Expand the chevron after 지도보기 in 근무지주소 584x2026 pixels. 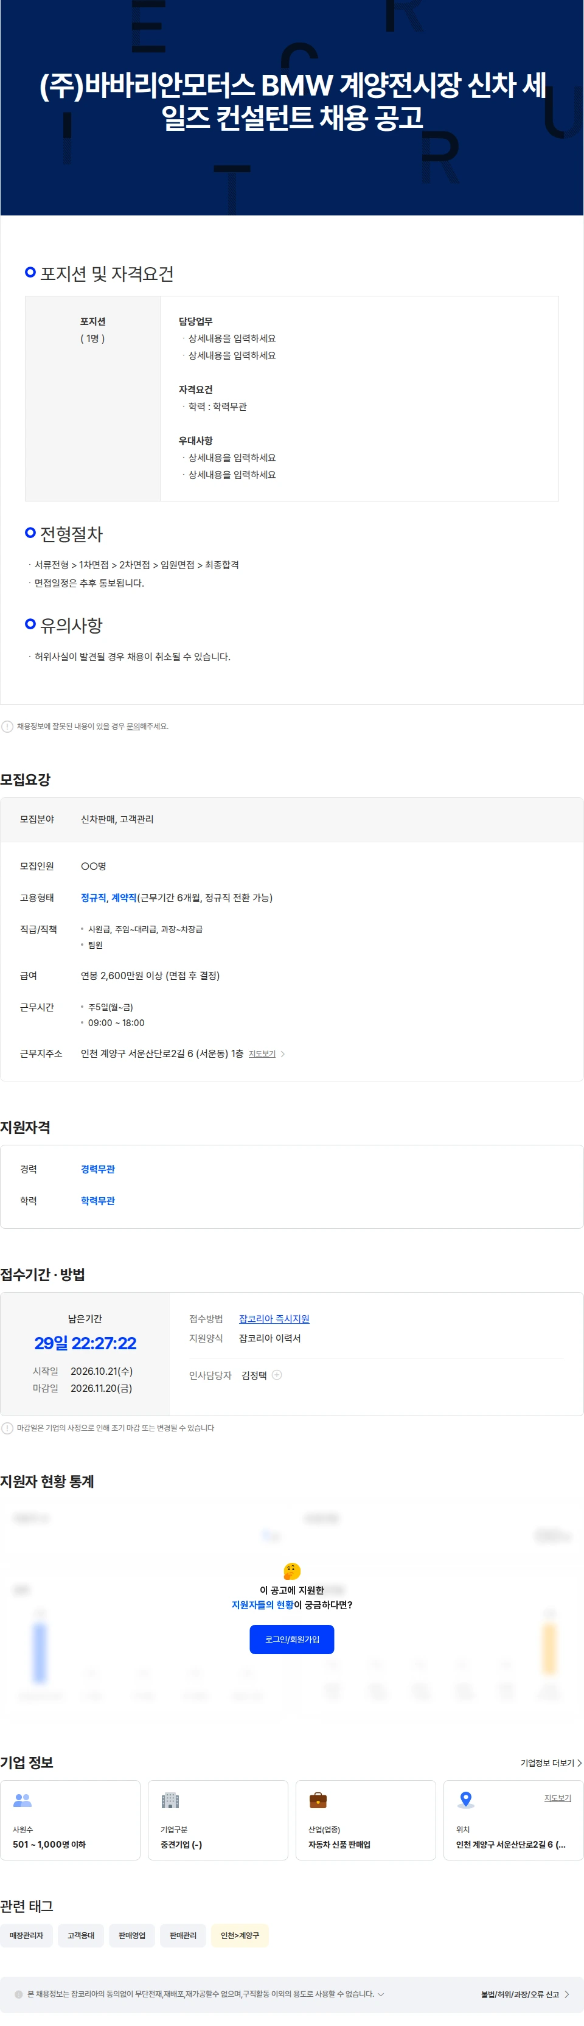[283, 1054]
